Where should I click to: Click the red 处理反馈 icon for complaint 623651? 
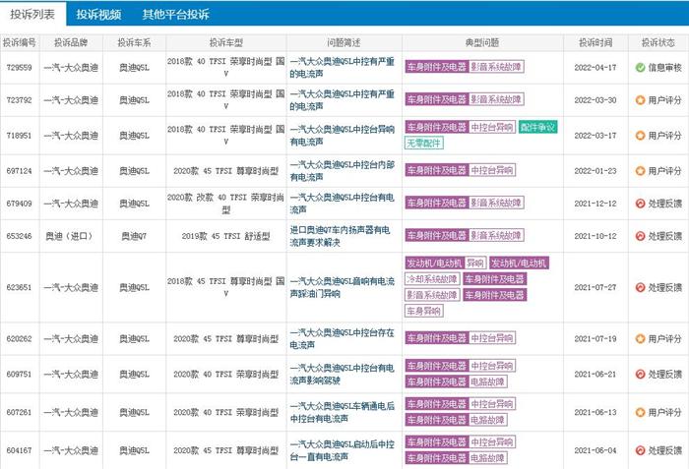[x=640, y=288]
